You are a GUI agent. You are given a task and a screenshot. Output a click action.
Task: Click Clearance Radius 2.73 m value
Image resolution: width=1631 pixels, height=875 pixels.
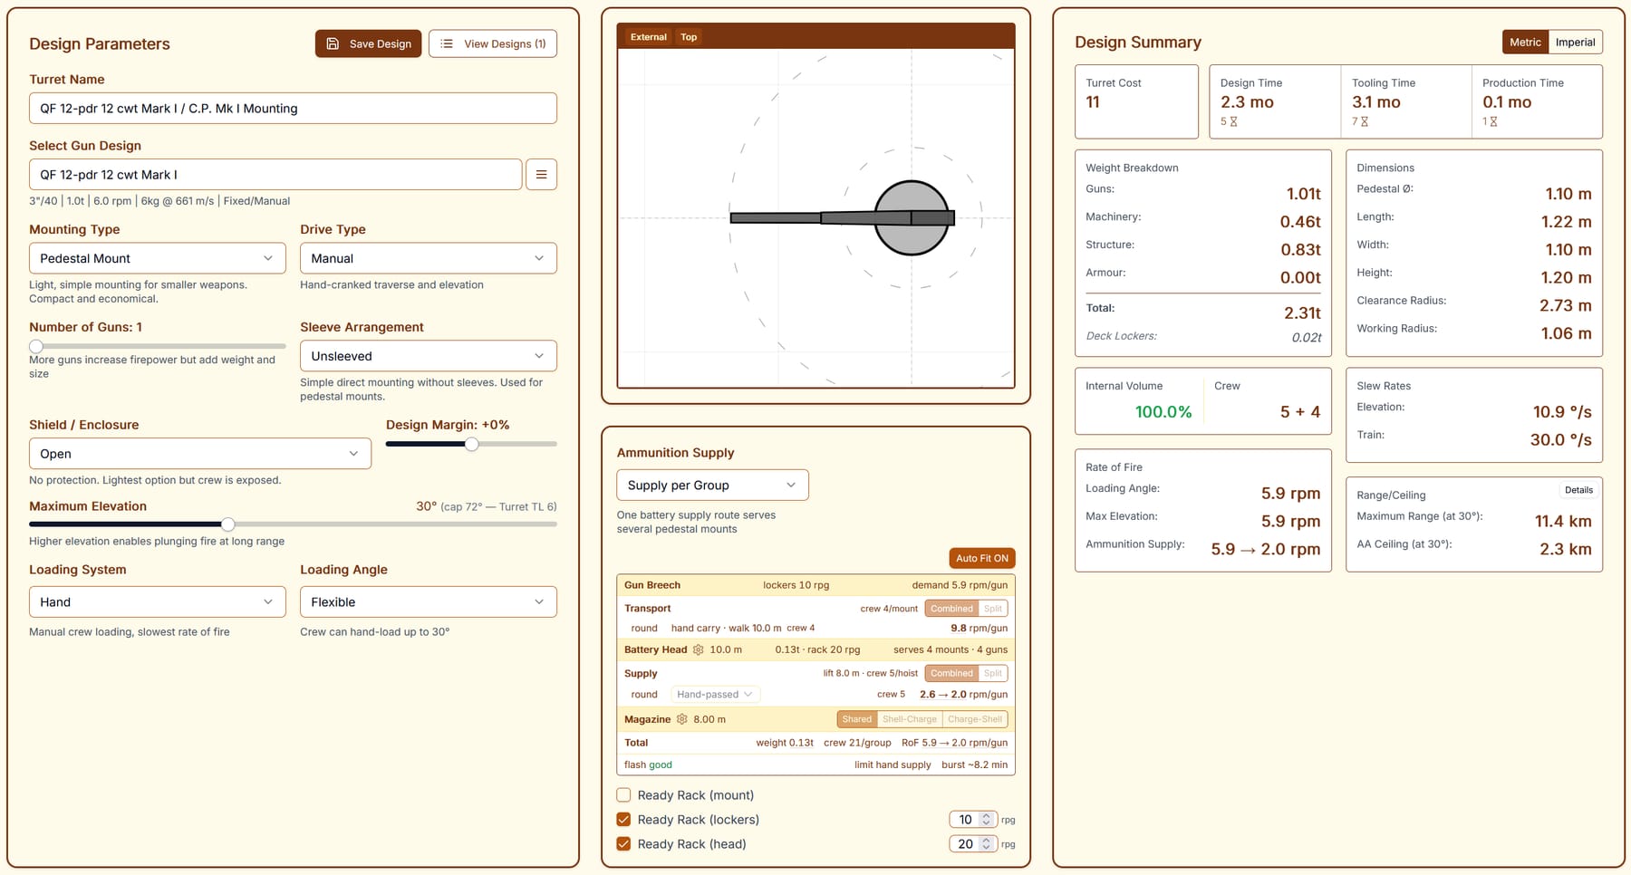[1565, 305]
